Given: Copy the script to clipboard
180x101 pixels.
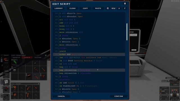Looking at the screenshot, I should (85, 8).
